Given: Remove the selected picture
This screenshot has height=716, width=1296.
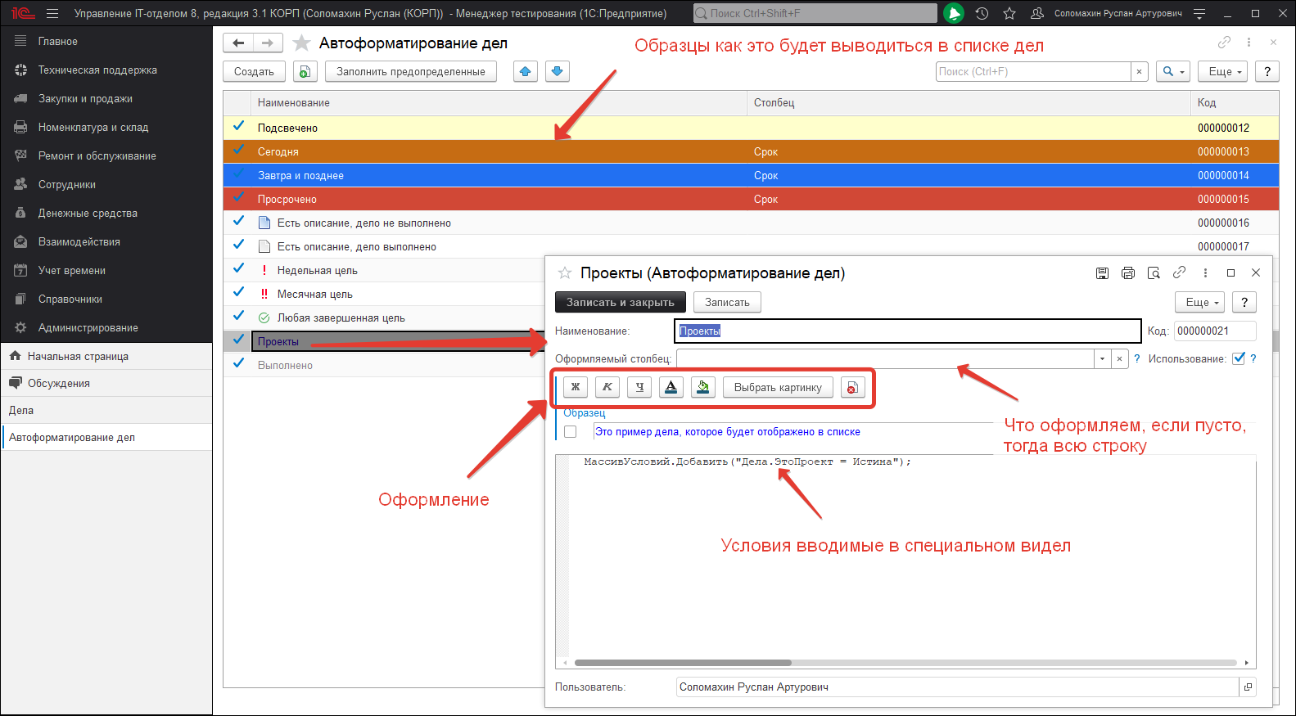Looking at the screenshot, I should (852, 387).
